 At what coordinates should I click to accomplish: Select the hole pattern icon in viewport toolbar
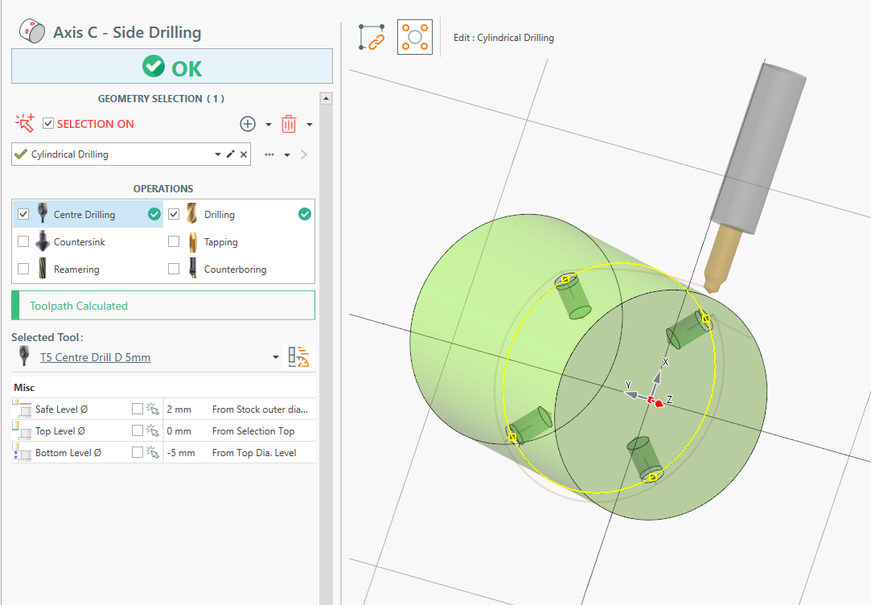click(x=415, y=37)
